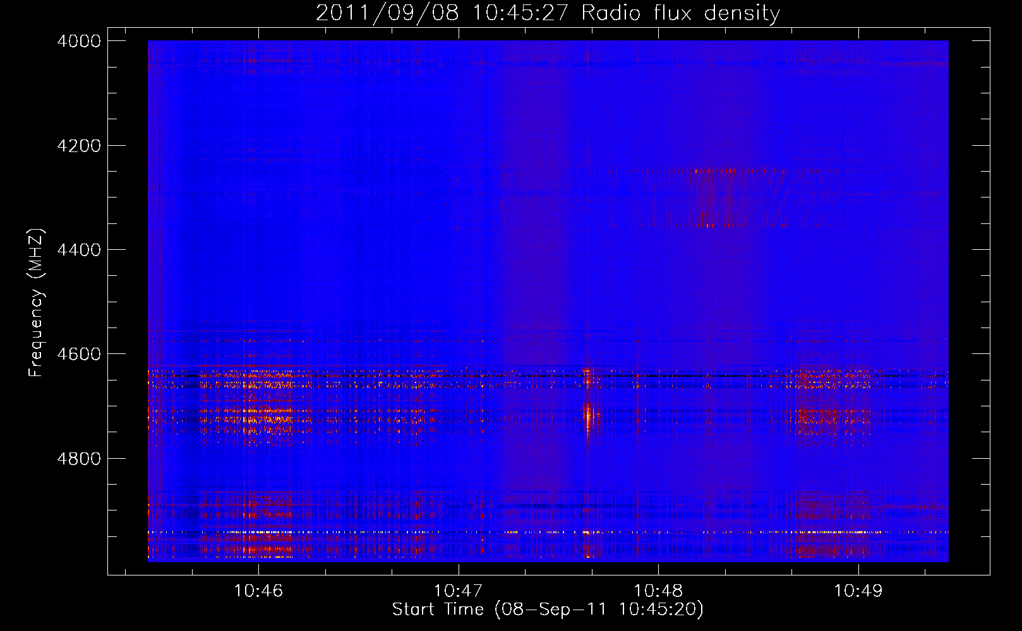Select the 4200 frequency tick label
This screenshot has height=631, width=1022.
tap(79, 146)
